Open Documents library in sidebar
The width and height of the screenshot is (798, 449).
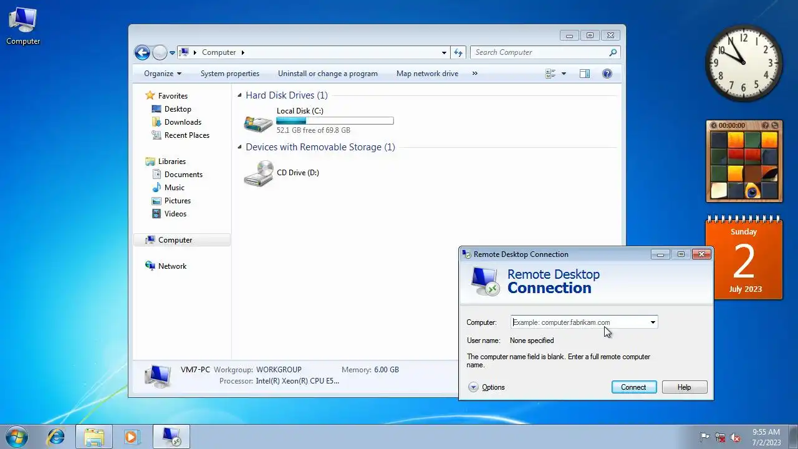[x=177, y=175]
